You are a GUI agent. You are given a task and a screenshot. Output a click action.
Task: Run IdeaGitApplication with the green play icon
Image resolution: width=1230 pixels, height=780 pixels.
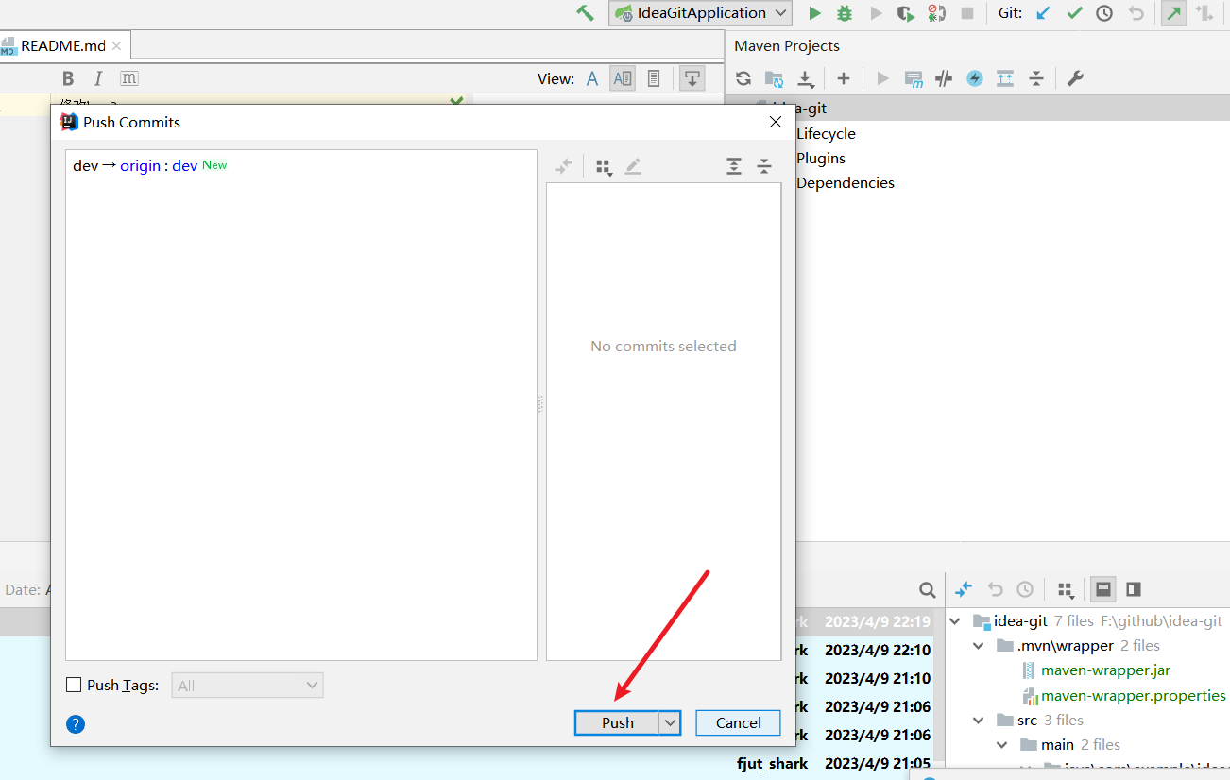[814, 13]
